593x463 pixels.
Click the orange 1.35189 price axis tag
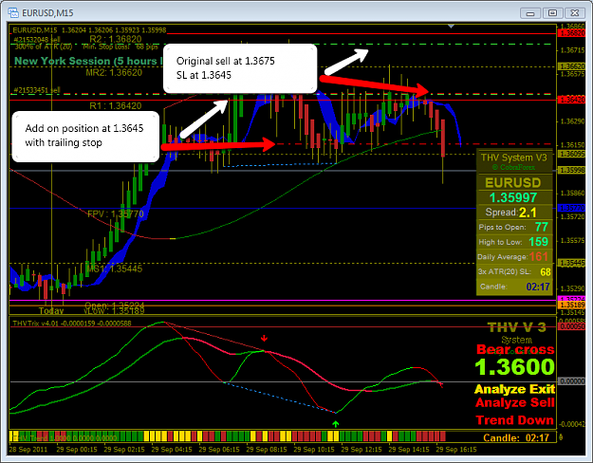point(571,305)
